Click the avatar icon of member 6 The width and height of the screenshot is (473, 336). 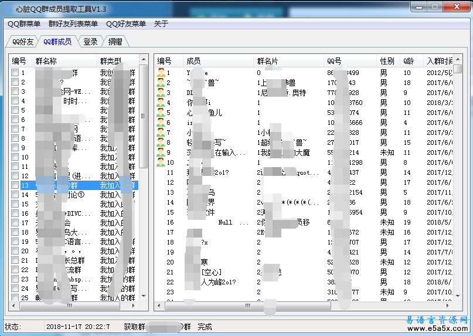pyautogui.click(x=161, y=123)
